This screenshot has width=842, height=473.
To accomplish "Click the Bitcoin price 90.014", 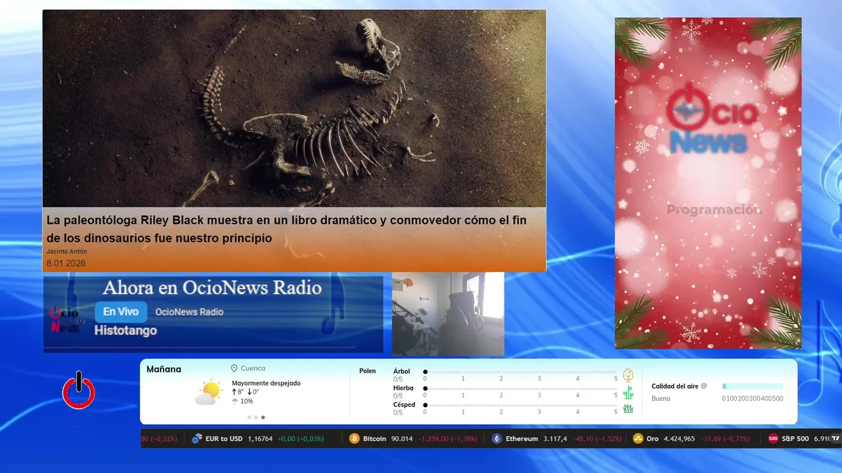I will (401, 439).
